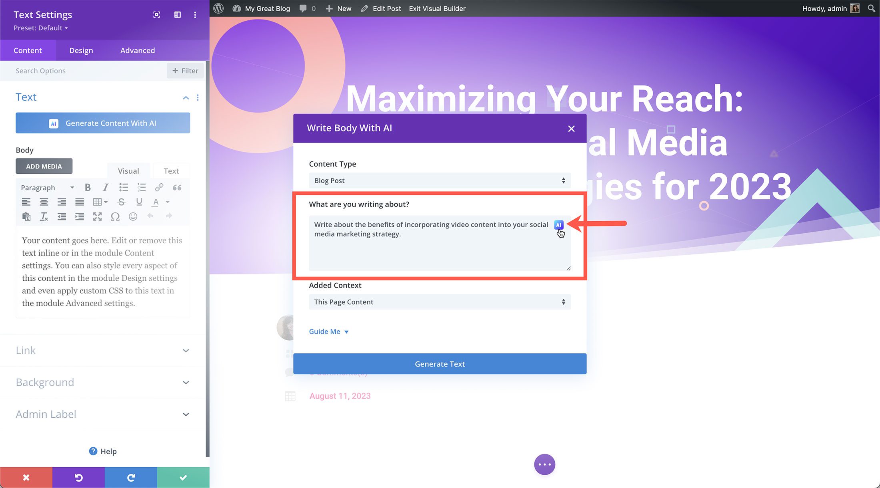Click the Generate Text button

(x=440, y=363)
